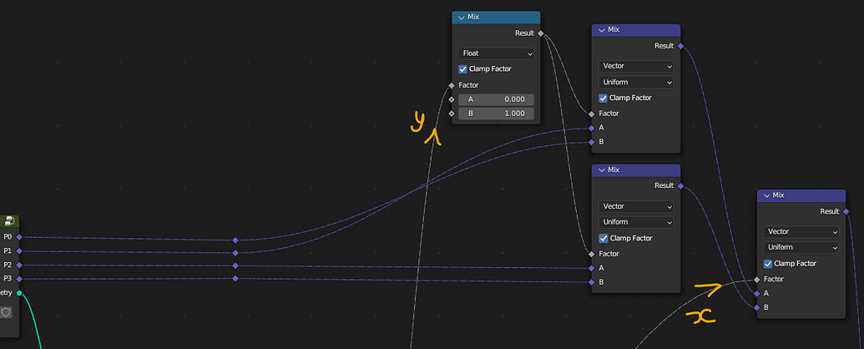Click the Result socket of the middle Vector Mix node
The height and width of the screenshot is (349, 864).
tap(680, 186)
